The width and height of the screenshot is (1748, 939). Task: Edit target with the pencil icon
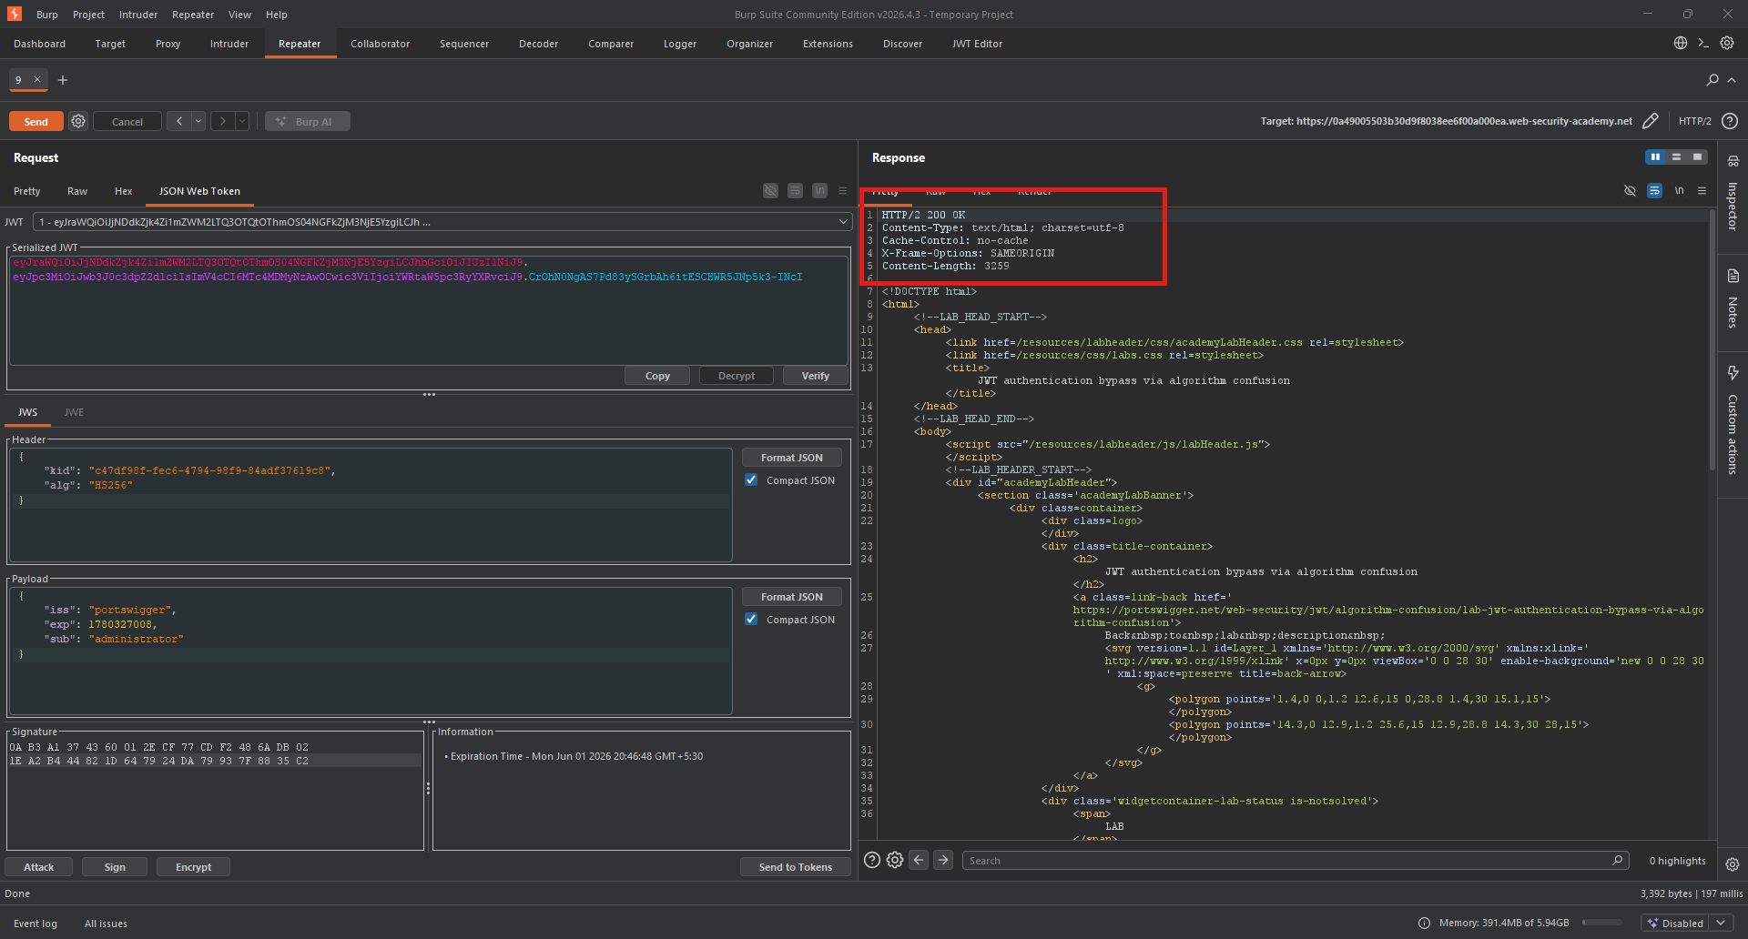click(1651, 121)
